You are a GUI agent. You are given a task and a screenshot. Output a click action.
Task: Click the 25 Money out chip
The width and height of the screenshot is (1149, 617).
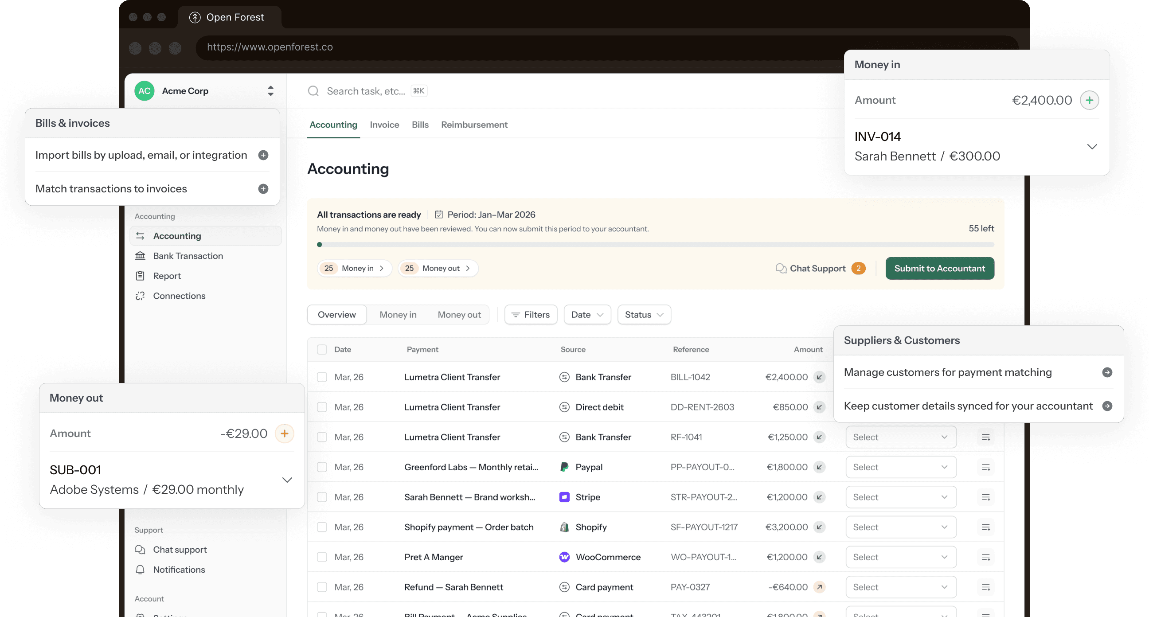[x=438, y=269]
